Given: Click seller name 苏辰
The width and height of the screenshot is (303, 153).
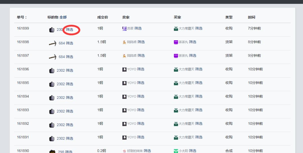Looking at the screenshot, I should (x=130, y=28).
